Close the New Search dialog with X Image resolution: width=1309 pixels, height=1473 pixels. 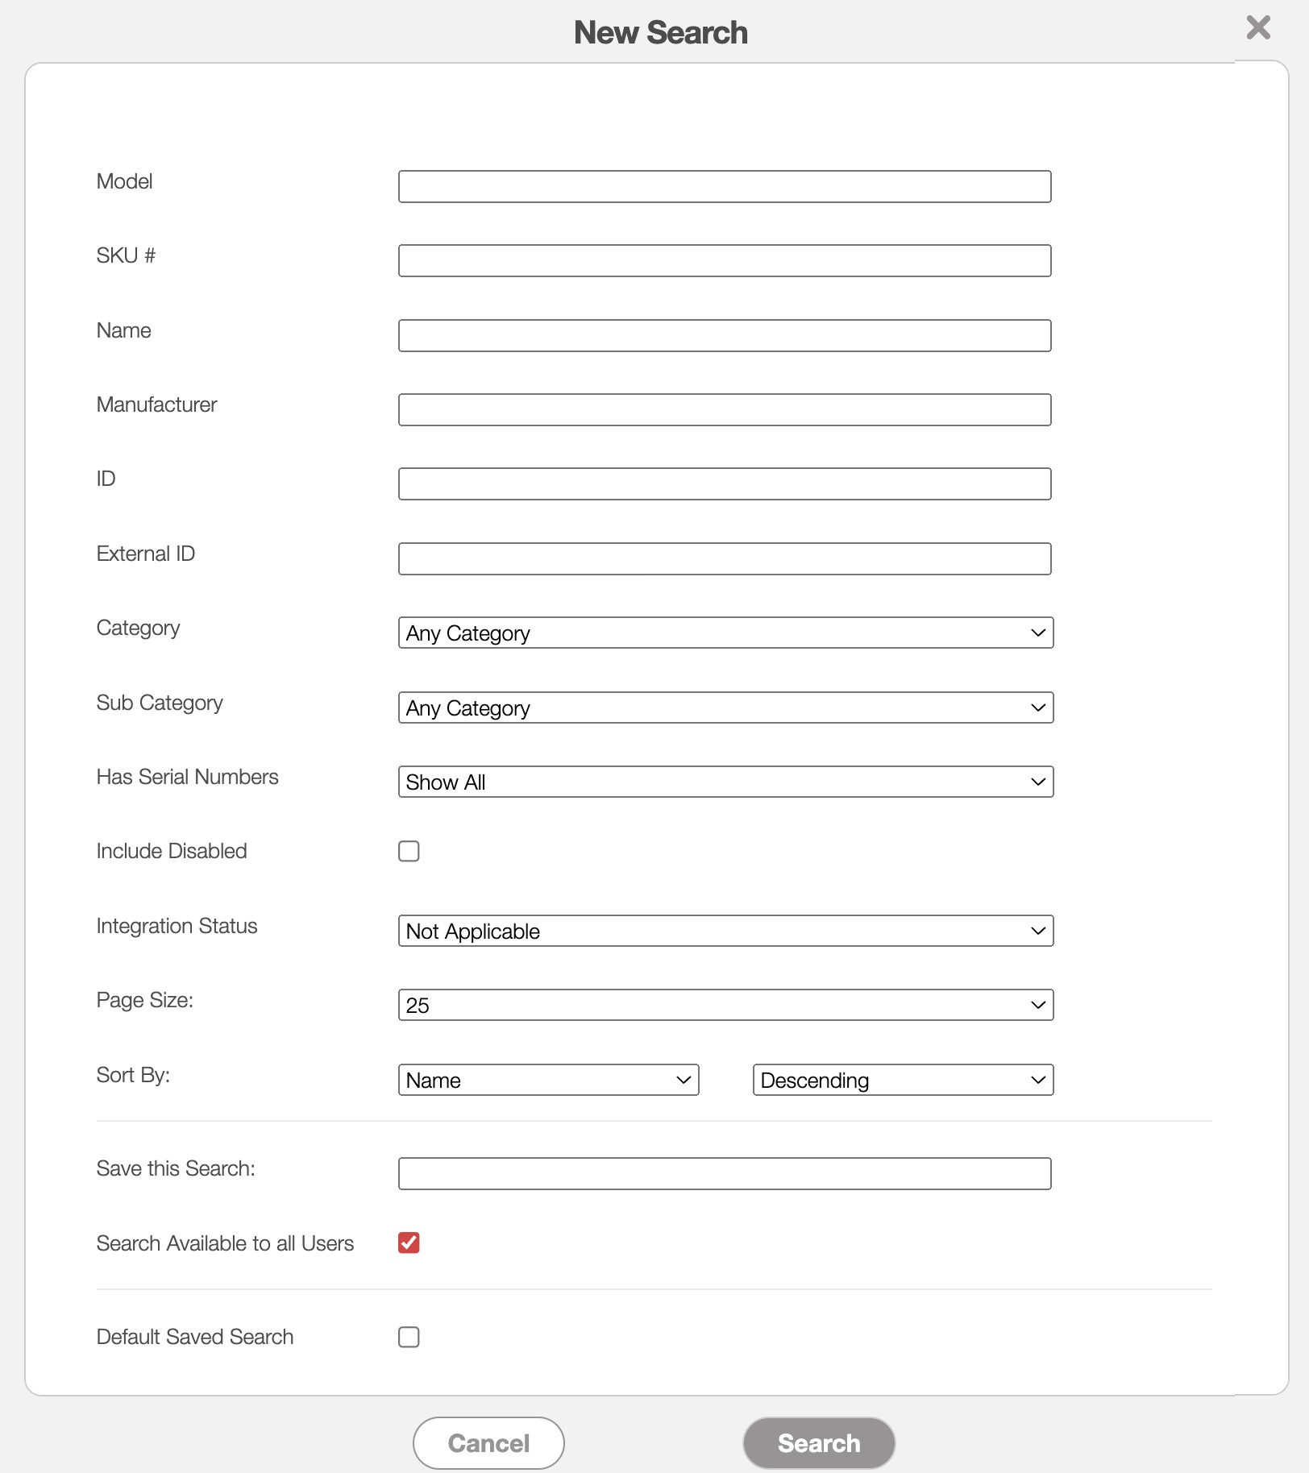pyautogui.click(x=1257, y=28)
